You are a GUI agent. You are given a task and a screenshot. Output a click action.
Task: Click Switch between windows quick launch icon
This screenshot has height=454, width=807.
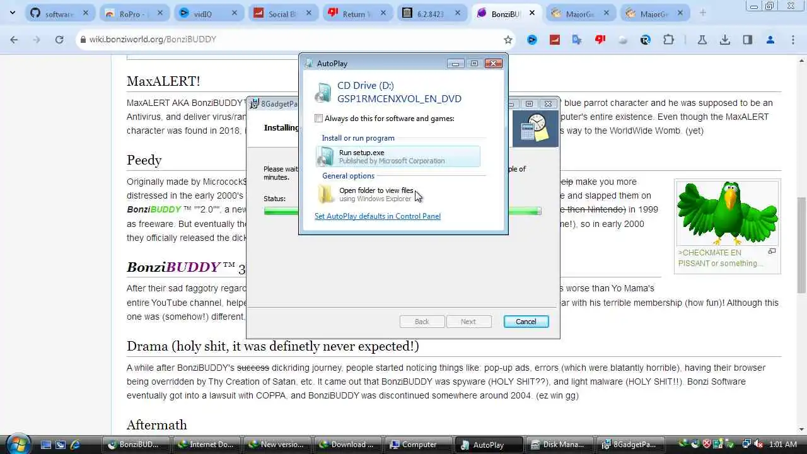(61, 445)
